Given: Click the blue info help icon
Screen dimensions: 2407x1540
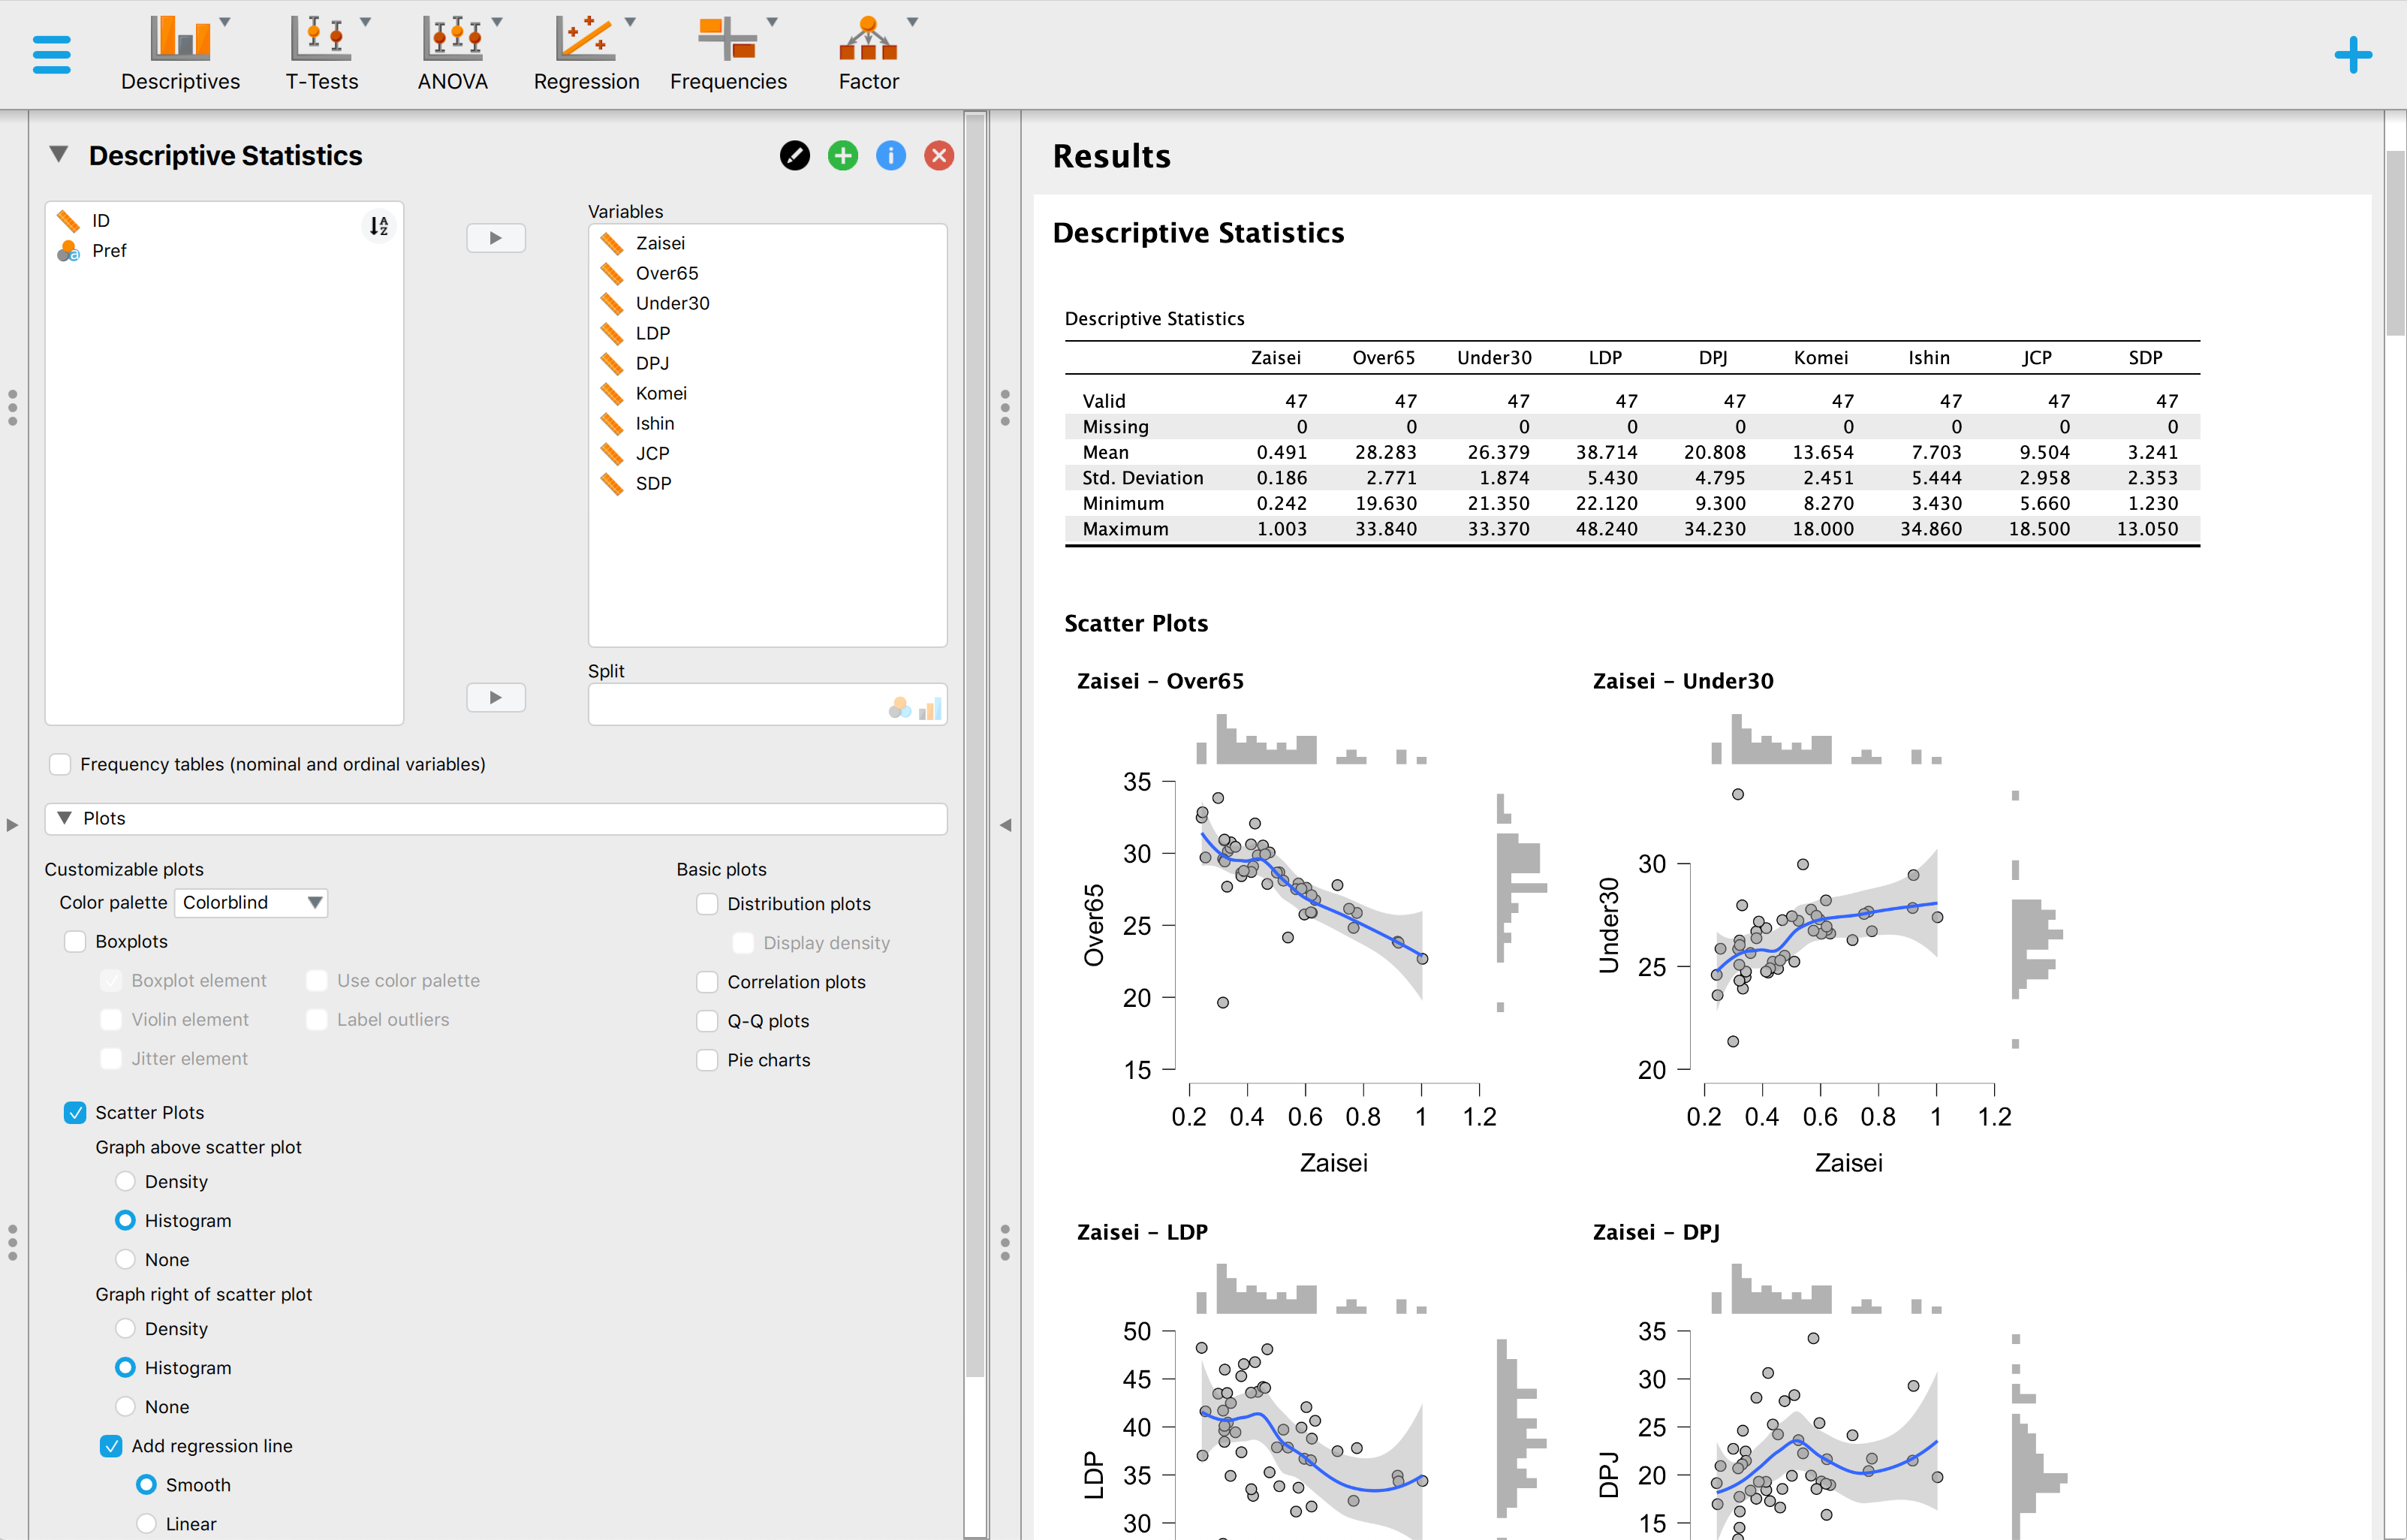Looking at the screenshot, I should coord(890,155).
